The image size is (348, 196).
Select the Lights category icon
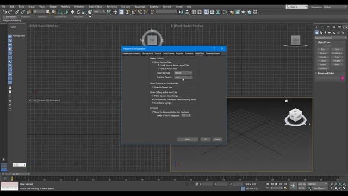(325, 33)
